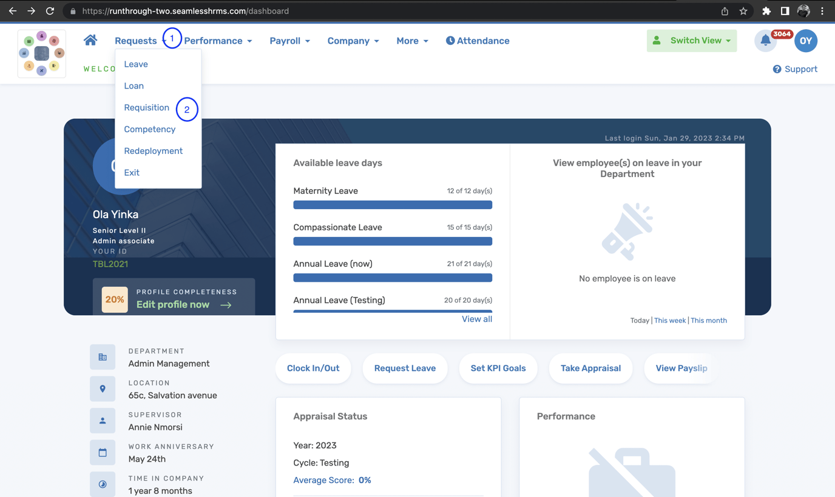835x497 pixels.
Task: Click the time in company clock icon
Action: pos(103,484)
